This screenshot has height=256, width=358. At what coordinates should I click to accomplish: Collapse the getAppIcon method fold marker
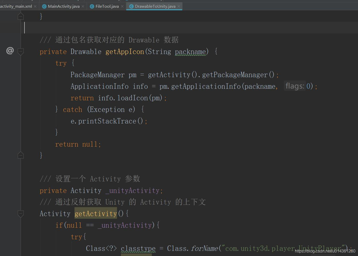(21, 52)
